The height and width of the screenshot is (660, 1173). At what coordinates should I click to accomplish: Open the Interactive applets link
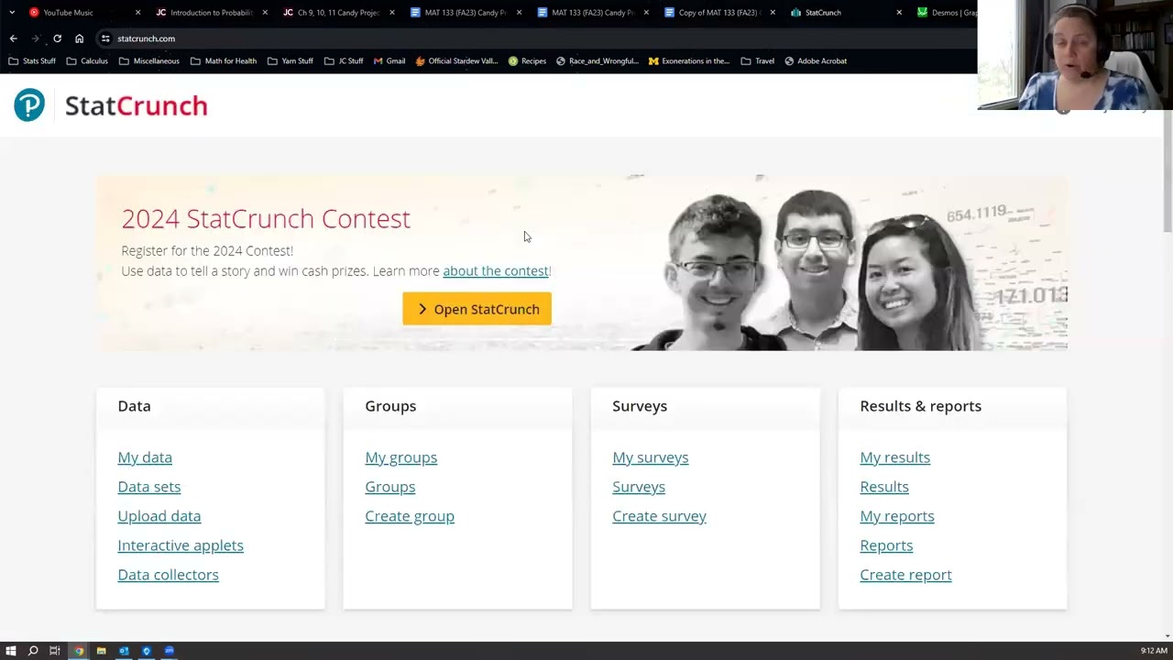(181, 545)
